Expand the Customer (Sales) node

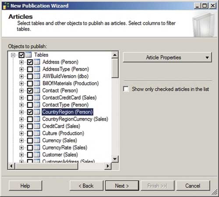pos(21,155)
